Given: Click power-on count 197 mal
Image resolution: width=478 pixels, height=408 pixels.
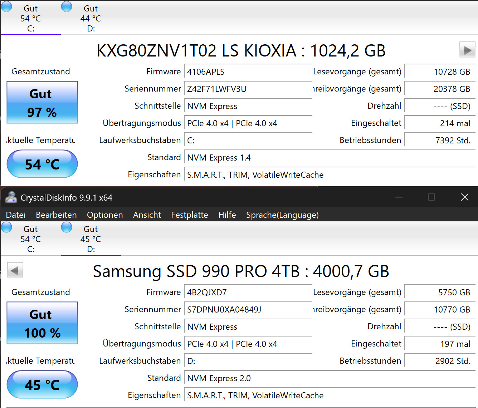Looking at the screenshot, I should pyautogui.click(x=440, y=344).
